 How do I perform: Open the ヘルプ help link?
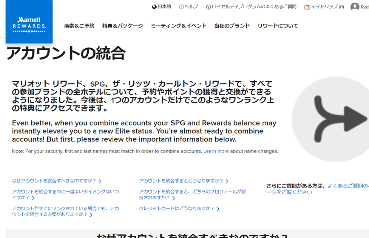(x=191, y=7)
